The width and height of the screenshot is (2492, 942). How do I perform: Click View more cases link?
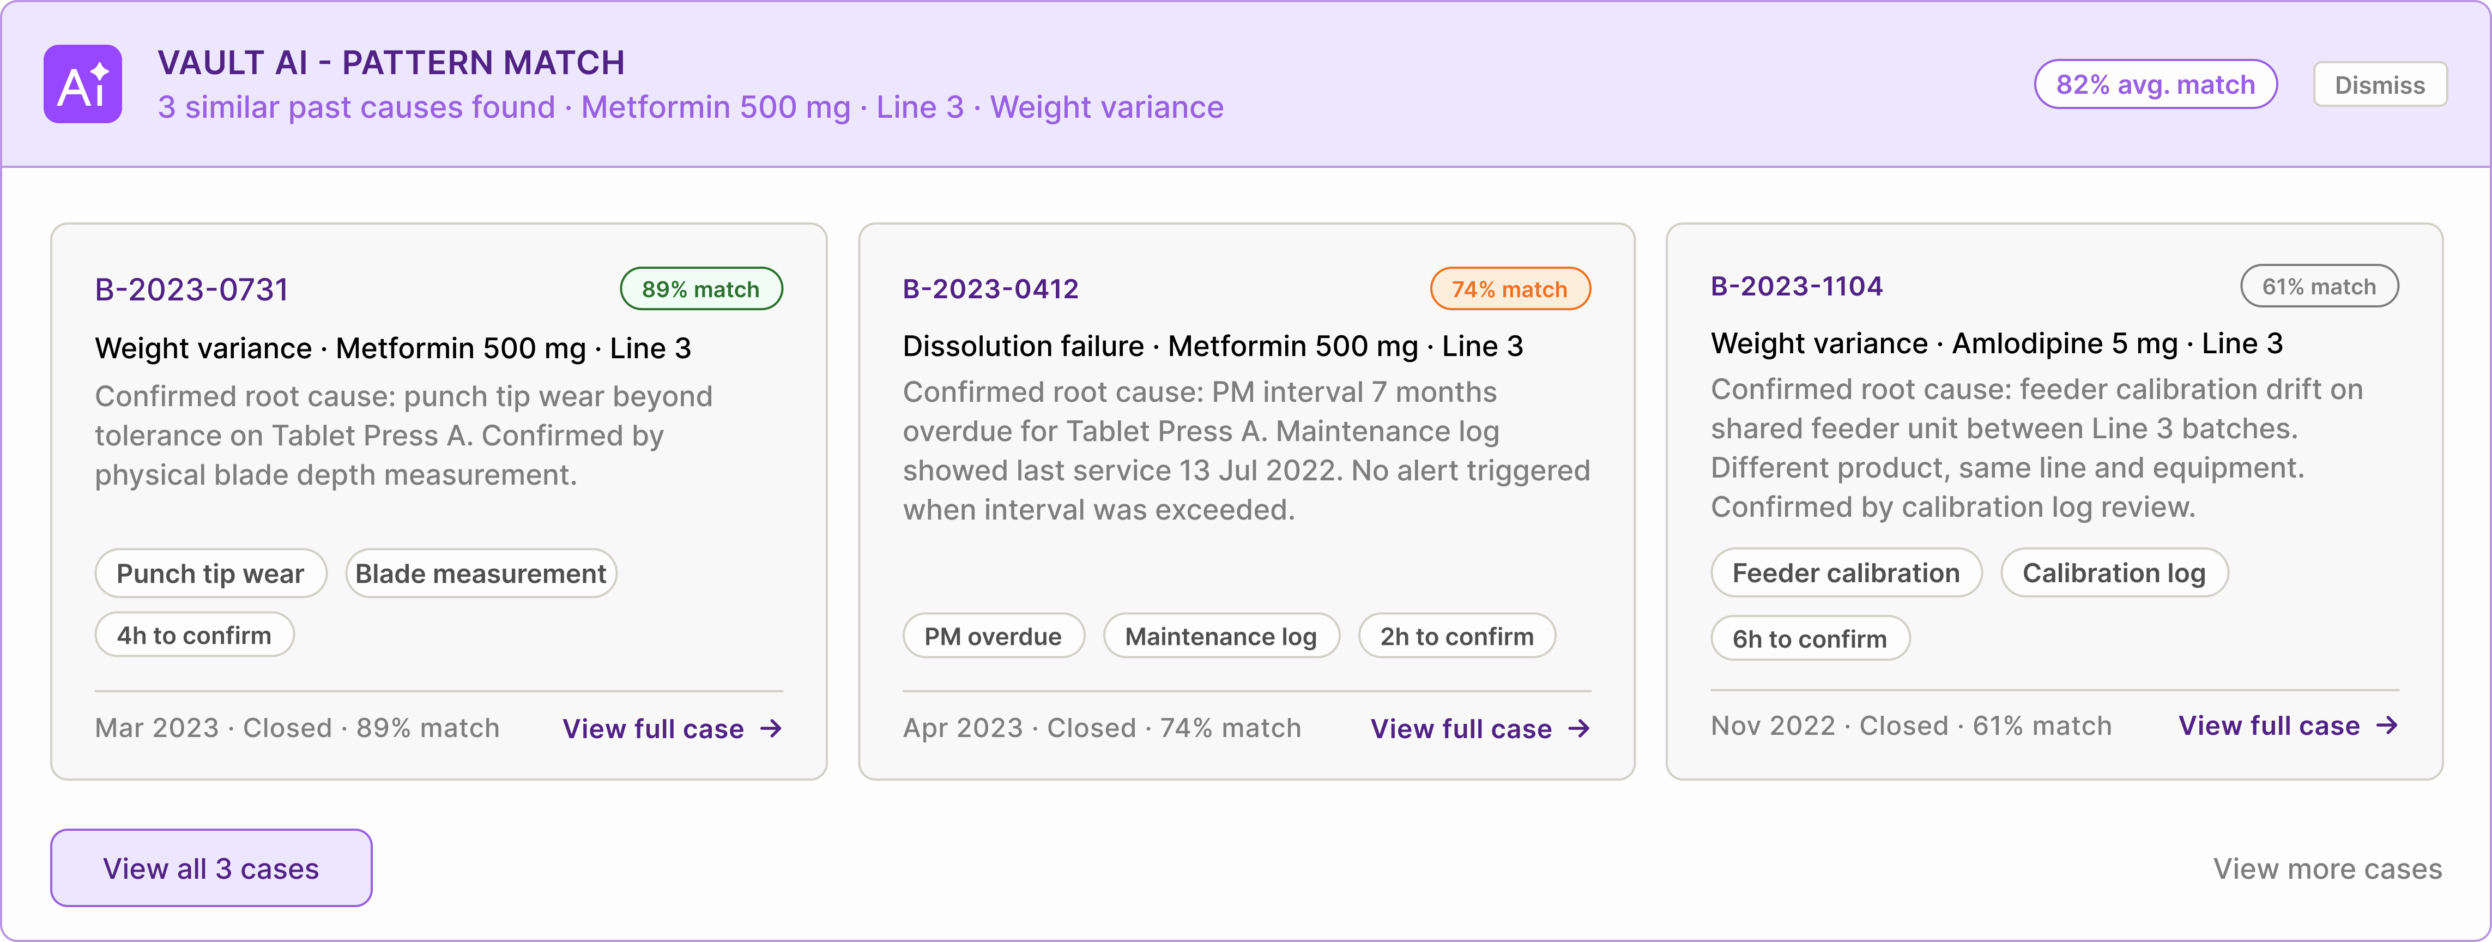coord(2327,868)
